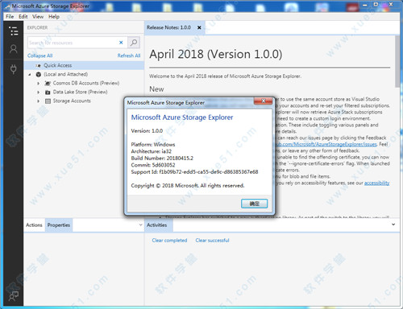This screenshot has height=309, width=403.
Task: Click the Platform: Windows line
Action: click(x=153, y=145)
